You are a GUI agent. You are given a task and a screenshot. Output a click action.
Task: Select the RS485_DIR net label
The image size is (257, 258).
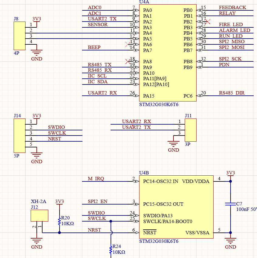[x=232, y=93]
